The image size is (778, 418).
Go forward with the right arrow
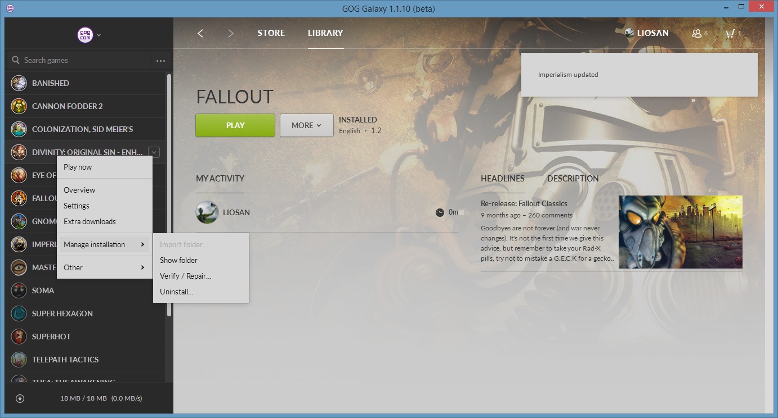coord(231,33)
